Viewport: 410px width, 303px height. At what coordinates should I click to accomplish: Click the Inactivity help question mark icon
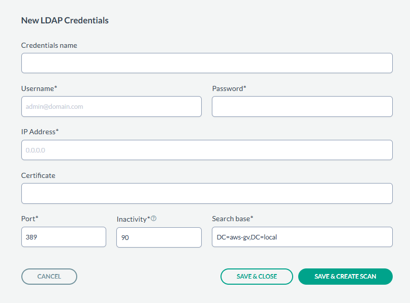click(153, 219)
